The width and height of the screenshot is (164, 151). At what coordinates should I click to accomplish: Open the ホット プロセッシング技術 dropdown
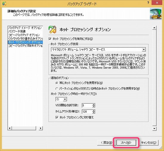(144, 49)
